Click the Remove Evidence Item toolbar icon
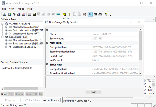Viewport: 156px width, 107px height. click(19, 14)
